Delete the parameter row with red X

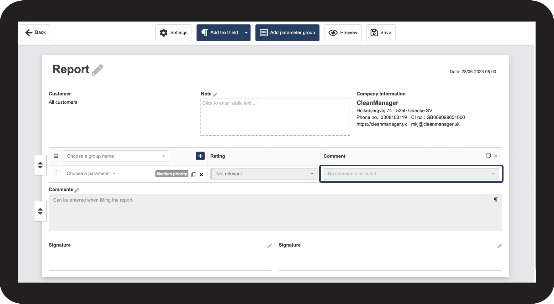coord(201,175)
